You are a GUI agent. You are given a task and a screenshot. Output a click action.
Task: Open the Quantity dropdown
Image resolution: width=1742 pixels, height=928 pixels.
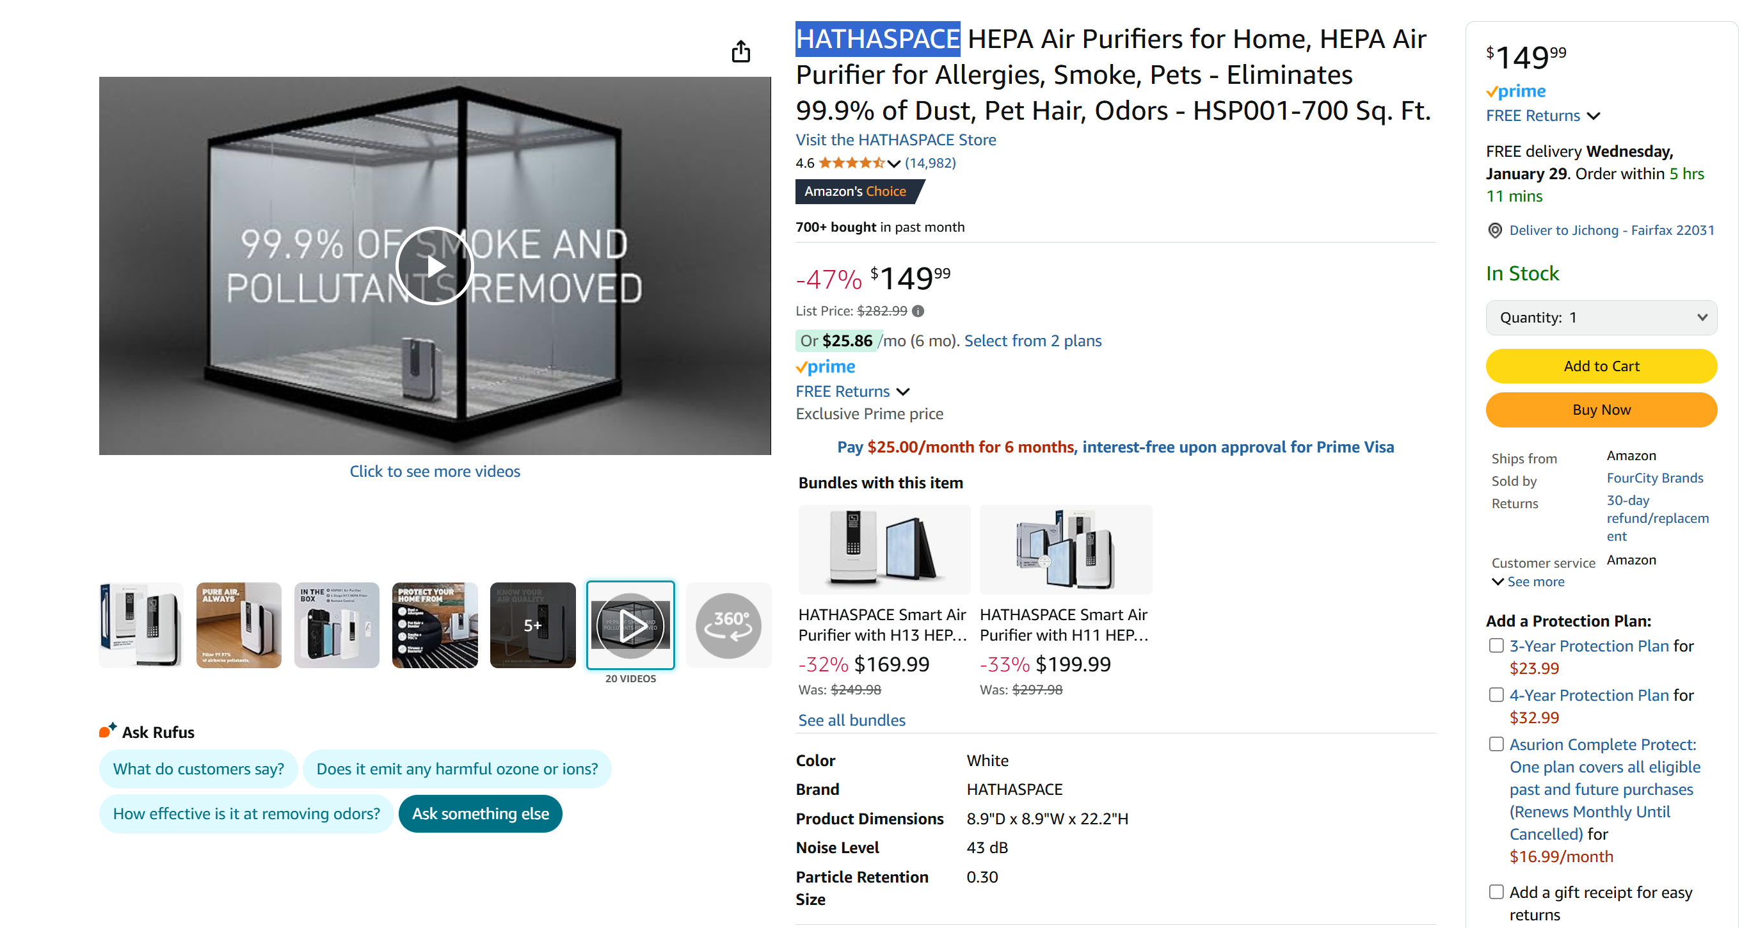point(1601,318)
